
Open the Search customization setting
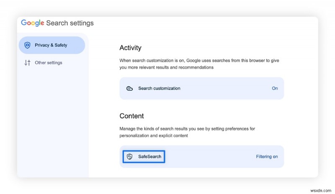coord(202,88)
